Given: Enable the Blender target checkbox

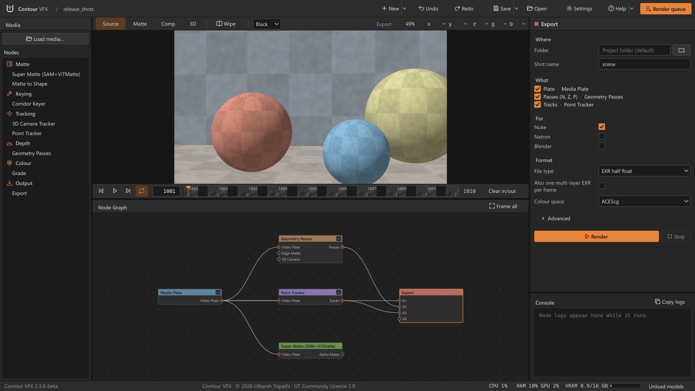Looking at the screenshot, I should point(602,146).
